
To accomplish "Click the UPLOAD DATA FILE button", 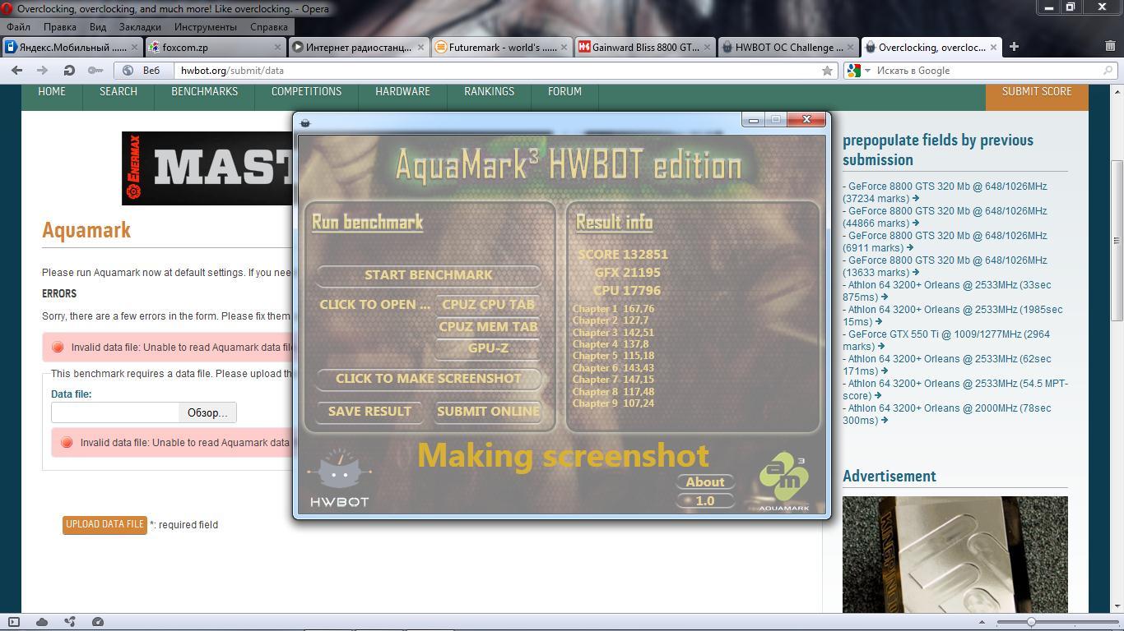I will [105, 524].
